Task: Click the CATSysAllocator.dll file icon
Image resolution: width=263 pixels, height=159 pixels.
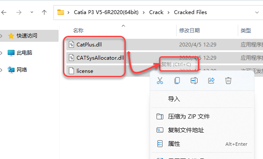Action: pyautogui.click(x=71, y=58)
